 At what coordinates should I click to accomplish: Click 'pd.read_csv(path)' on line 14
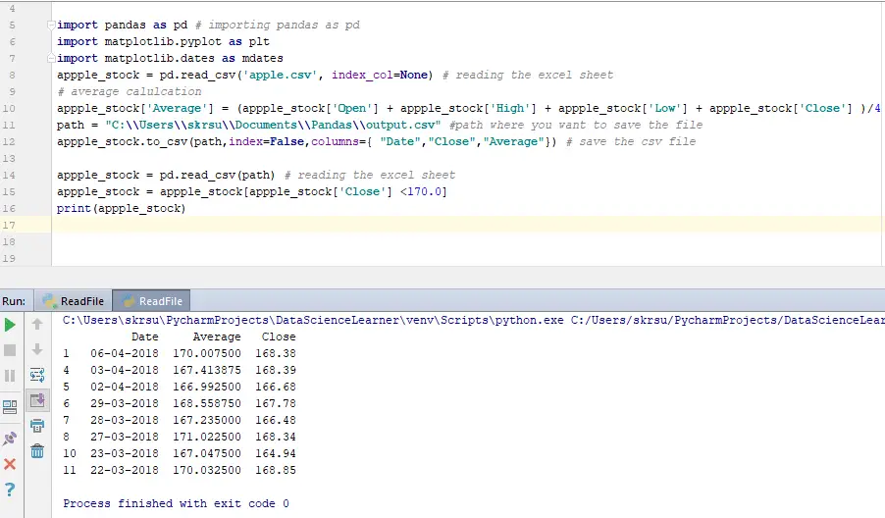click(217, 175)
